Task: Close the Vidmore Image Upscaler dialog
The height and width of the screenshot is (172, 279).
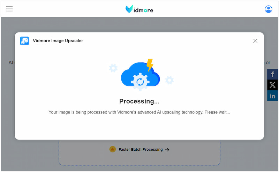Action: pyautogui.click(x=255, y=41)
